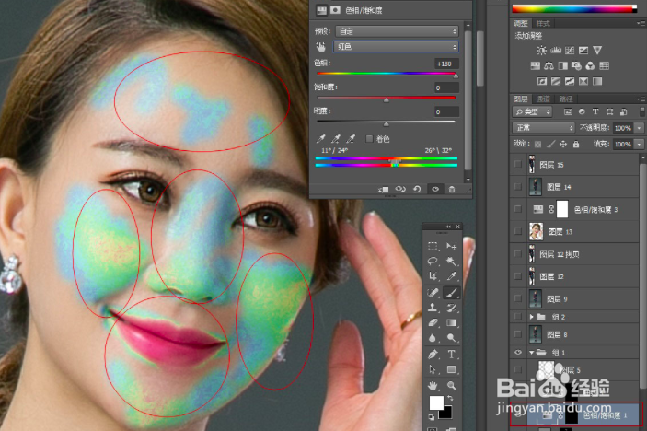Click the Delete adjustment layer trash icon

coord(452,190)
